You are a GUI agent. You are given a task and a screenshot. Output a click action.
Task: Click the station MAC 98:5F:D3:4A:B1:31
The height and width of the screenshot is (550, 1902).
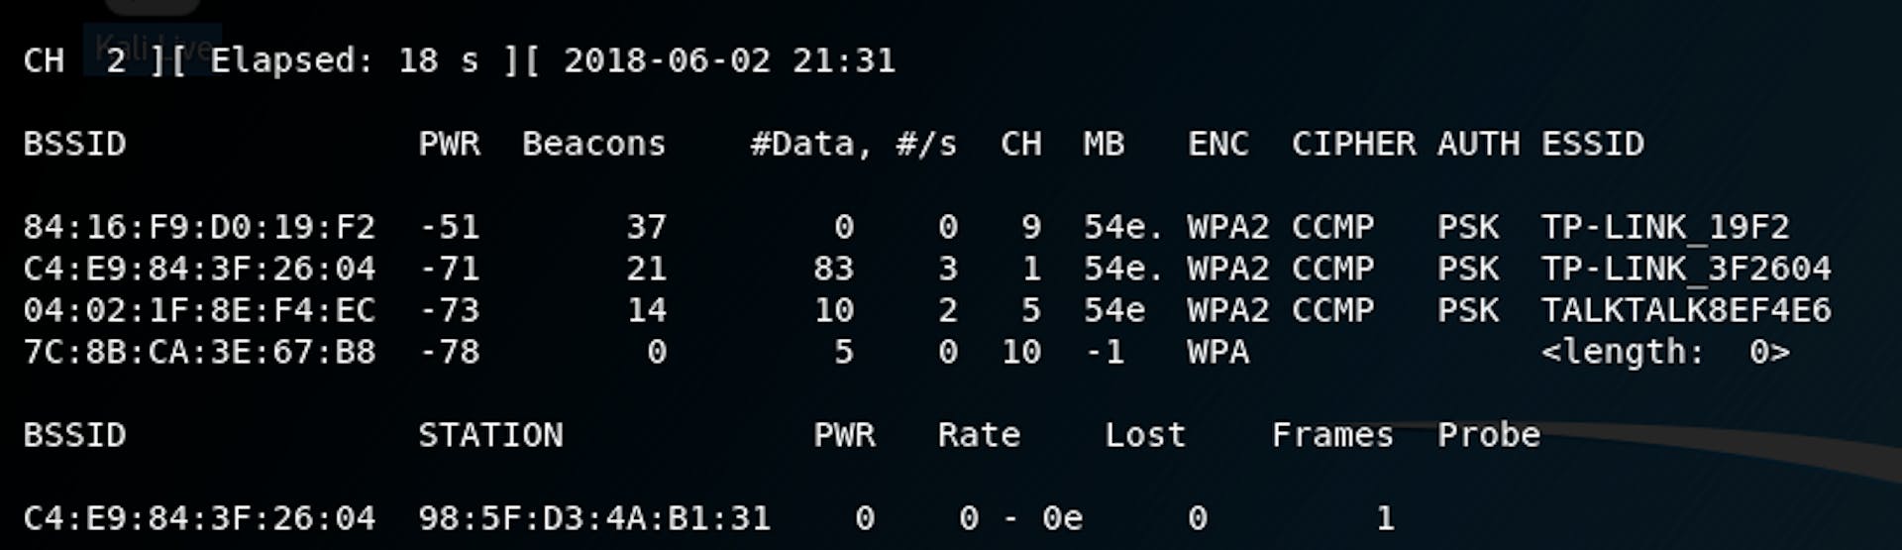click(593, 517)
